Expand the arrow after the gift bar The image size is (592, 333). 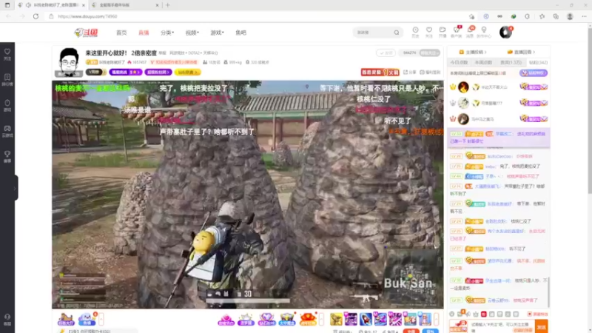coord(437,320)
